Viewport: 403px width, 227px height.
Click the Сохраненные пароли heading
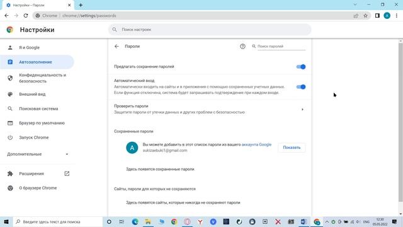[133, 131]
